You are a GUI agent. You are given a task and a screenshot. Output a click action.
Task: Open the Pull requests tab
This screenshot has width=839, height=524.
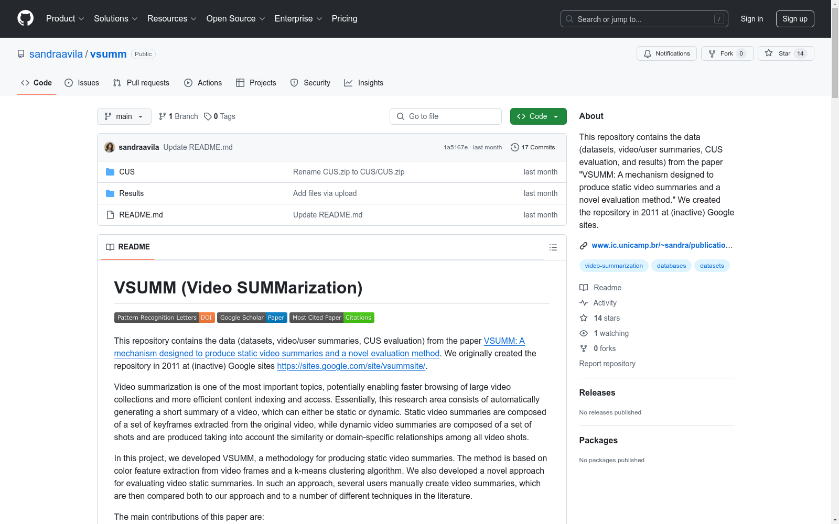tap(141, 83)
